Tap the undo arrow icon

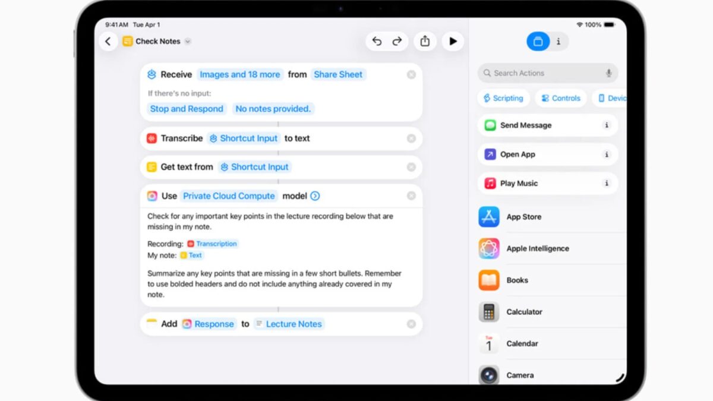click(377, 41)
